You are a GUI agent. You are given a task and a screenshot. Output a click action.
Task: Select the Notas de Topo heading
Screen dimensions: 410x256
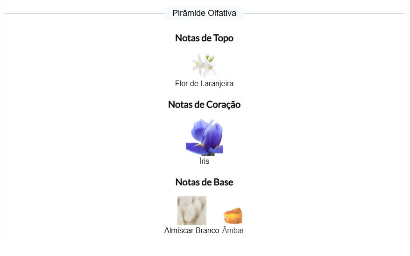point(204,38)
